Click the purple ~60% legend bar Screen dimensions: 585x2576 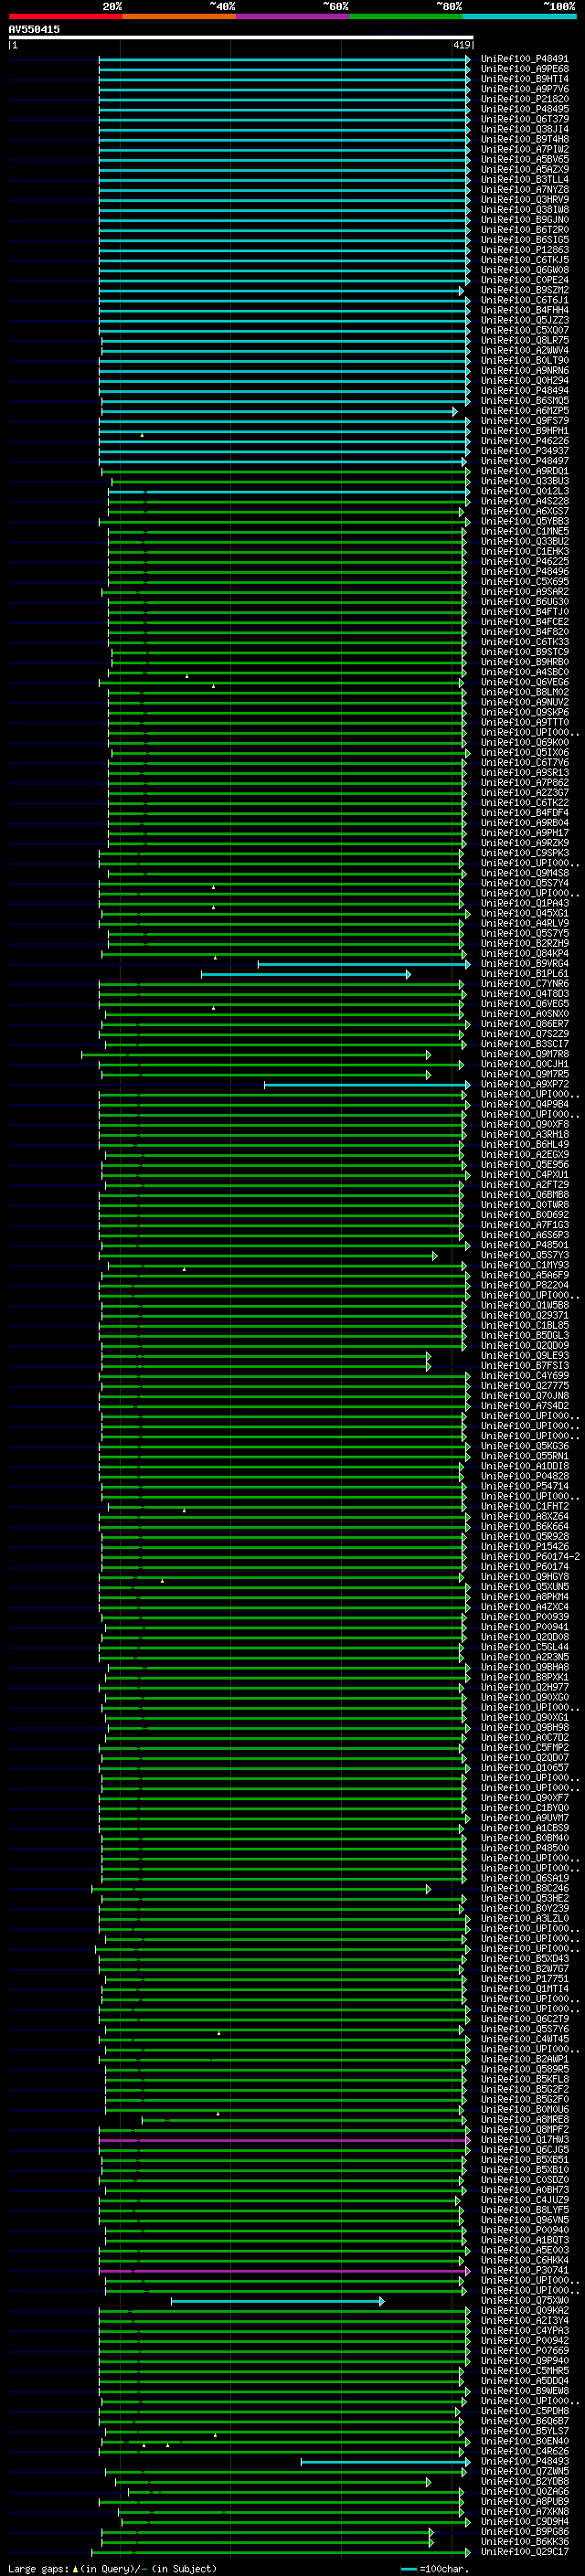click(x=293, y=16)
